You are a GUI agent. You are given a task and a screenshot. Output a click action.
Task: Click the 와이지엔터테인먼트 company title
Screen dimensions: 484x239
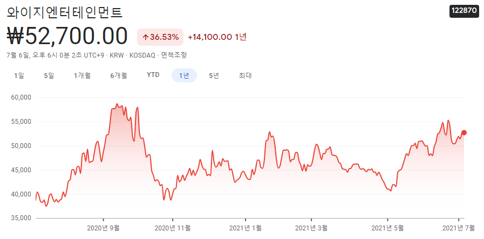pyautogui.click(x=65, y=12)
